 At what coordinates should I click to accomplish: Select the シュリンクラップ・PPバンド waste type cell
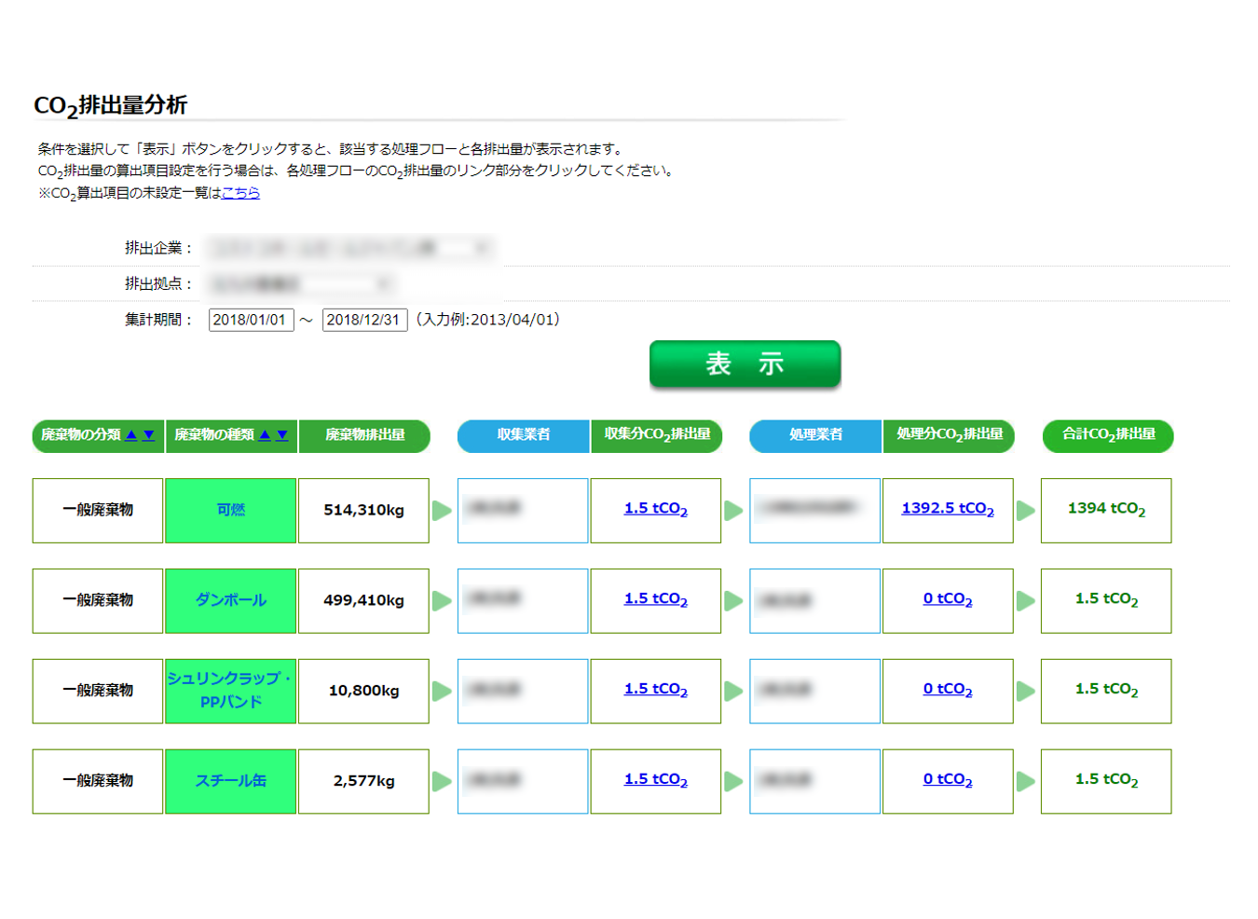pos(231,691)
